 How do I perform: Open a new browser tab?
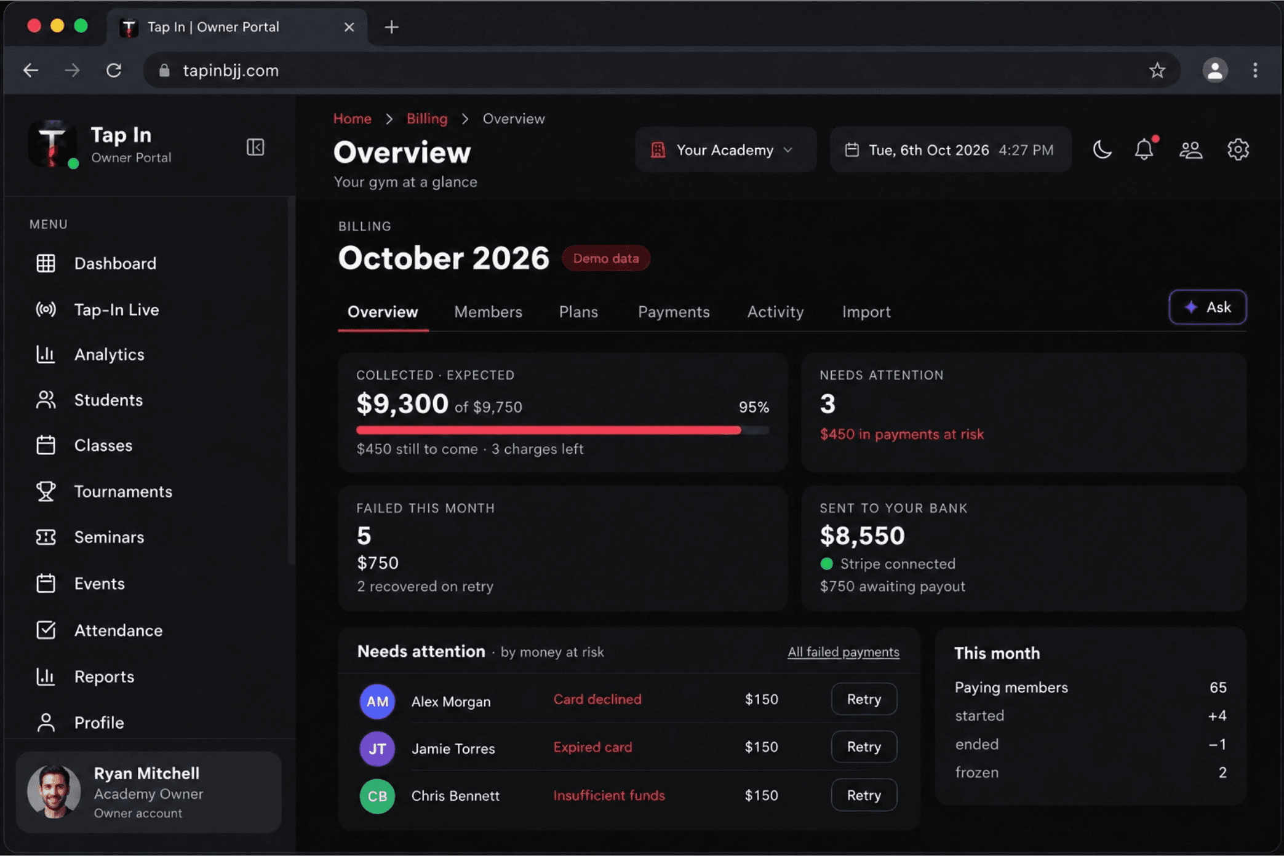(x=391, y=27)
